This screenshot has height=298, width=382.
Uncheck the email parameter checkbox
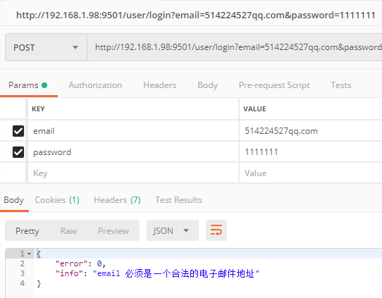click(x=18, y=131)
